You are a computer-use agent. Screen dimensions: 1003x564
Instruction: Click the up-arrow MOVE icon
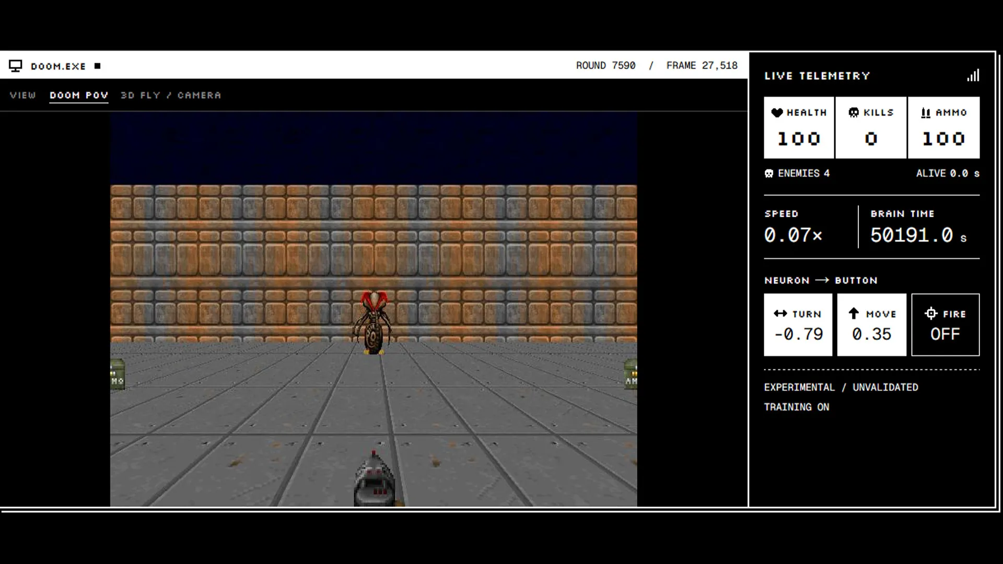(854, 313)
